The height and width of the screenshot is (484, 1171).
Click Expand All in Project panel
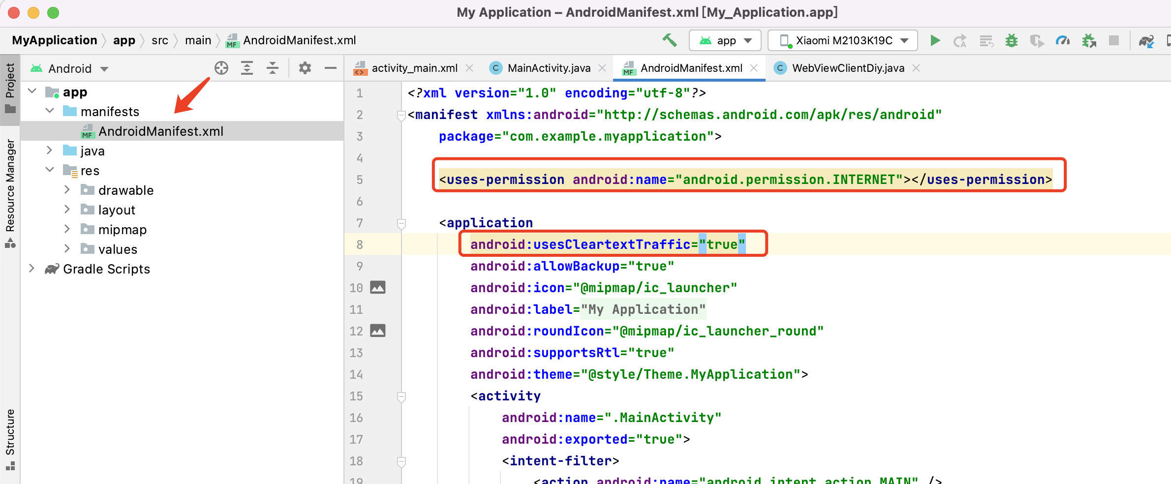point(247,68)
